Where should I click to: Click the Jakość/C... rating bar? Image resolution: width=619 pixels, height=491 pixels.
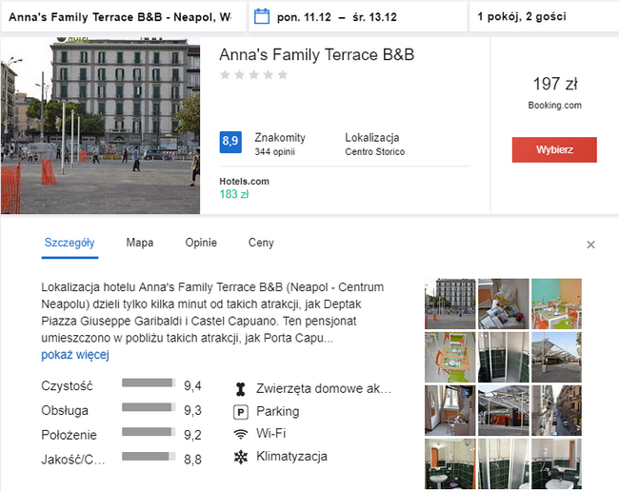[149, 456]
